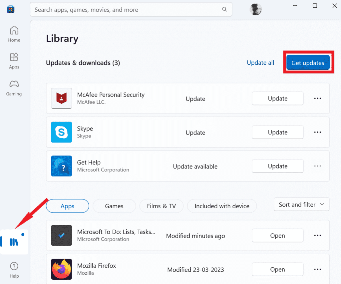Update McAfee Personal Security
This screenshot has height=284, width=341.
click(x=278, y=98)
